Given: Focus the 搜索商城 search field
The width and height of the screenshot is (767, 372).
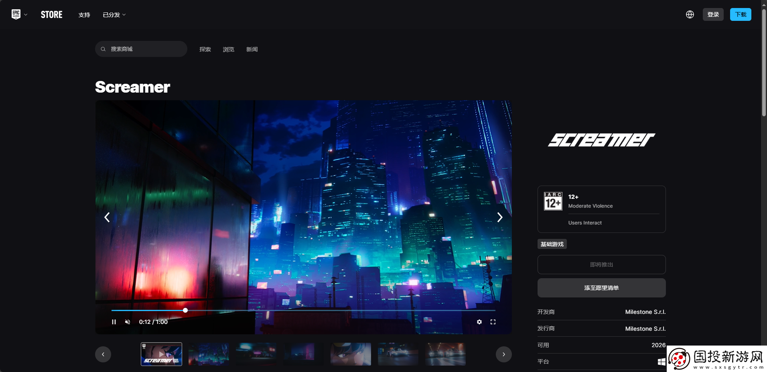Looking at the screenshot, I should coord(141,49).
